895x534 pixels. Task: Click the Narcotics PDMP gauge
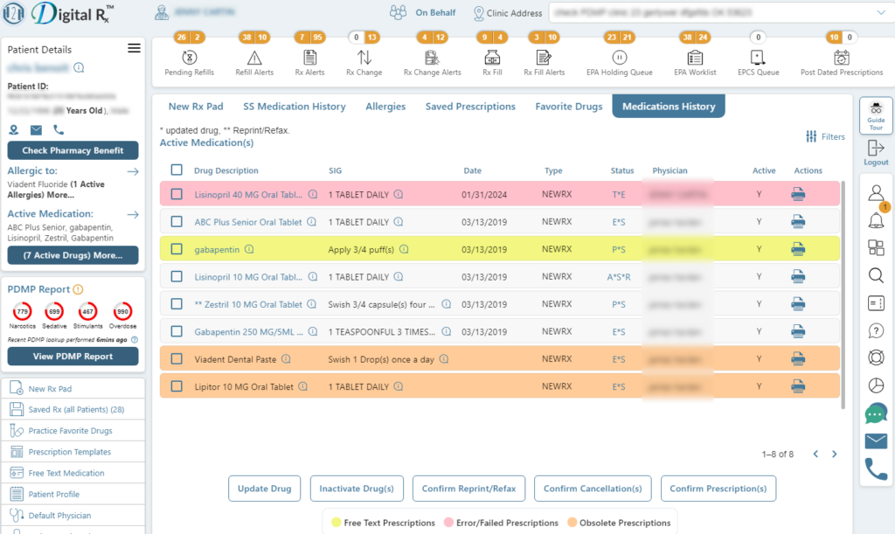[22, 311]
